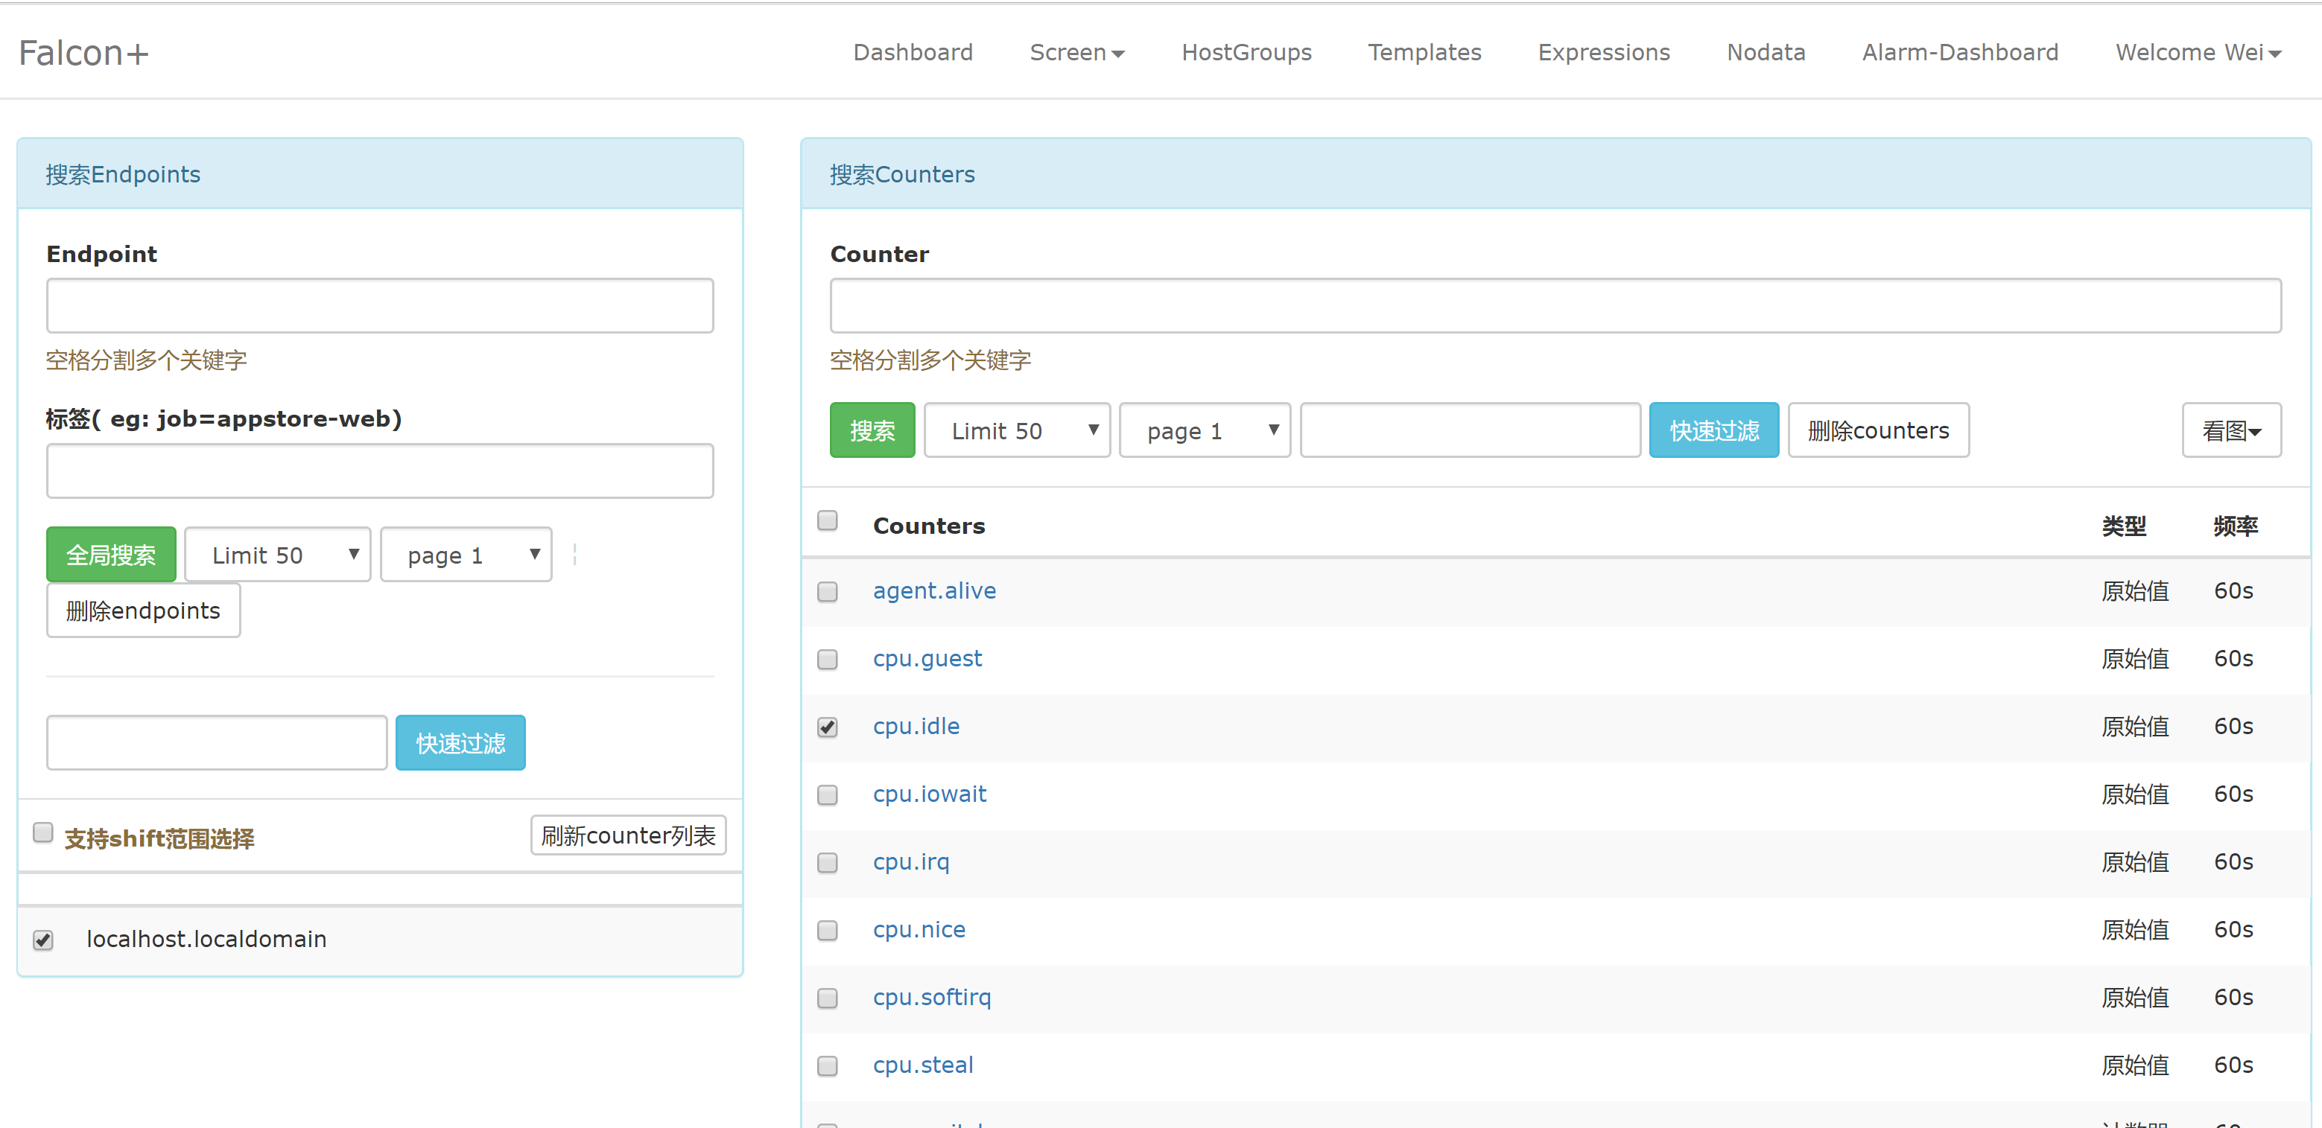Open the Screen dropdown menu
The height and width of the screenshot is (1128, 2322).
click(1077, 52)
